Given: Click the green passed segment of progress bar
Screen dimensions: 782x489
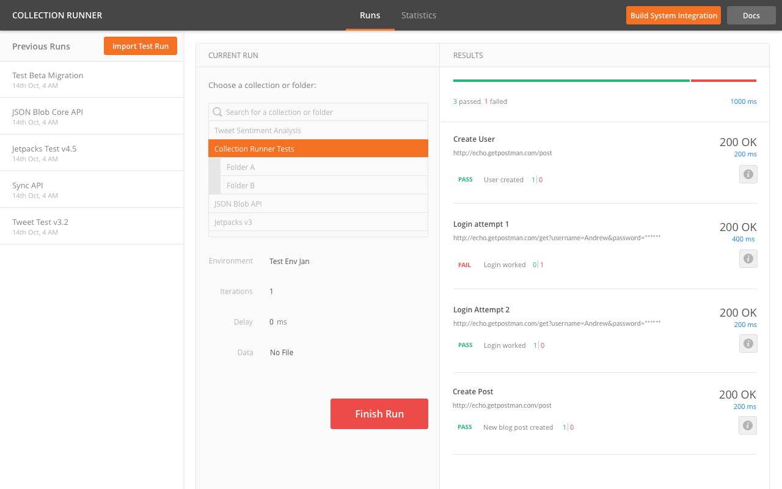Looking at the screenshot, I should pos(571,81).
